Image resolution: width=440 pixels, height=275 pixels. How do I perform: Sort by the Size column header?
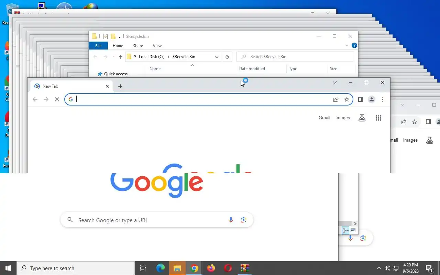pyautogui.click(x=333, y=69)
